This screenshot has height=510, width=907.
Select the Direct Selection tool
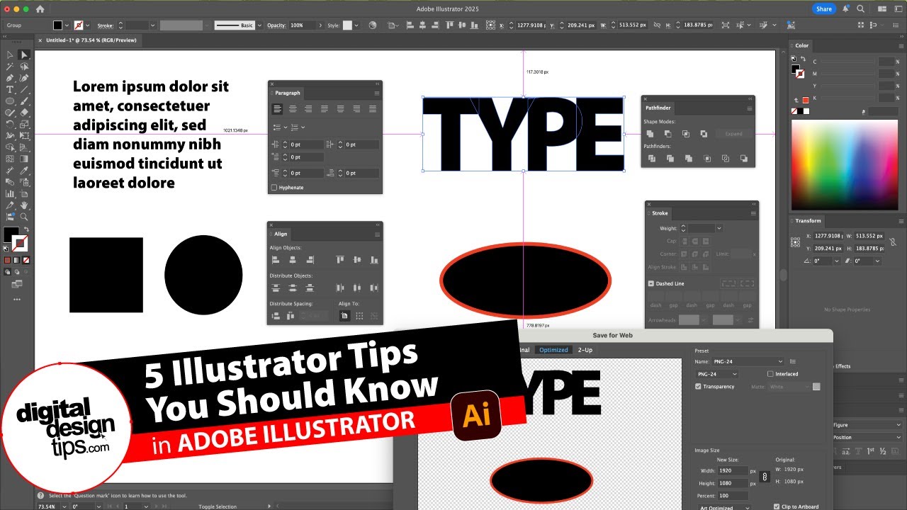(x=24, y=55)
